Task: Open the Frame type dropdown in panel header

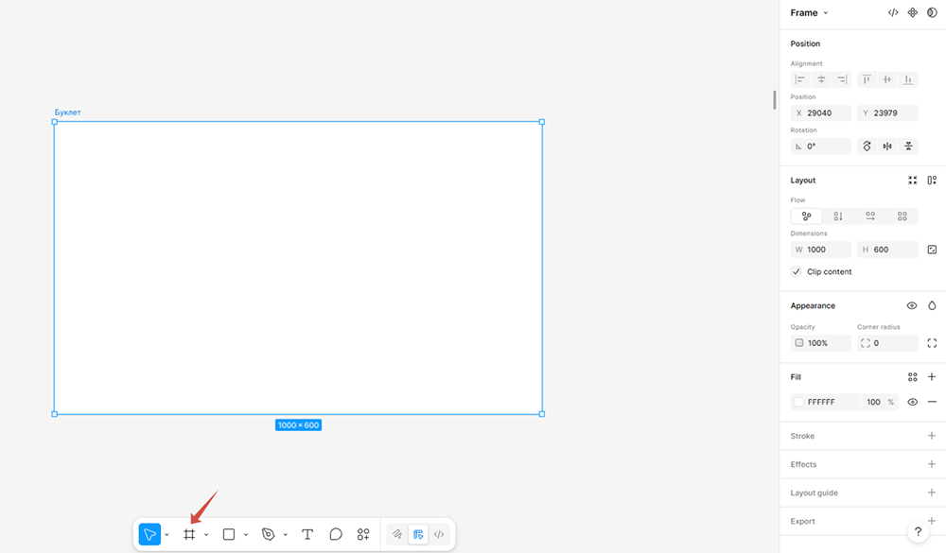Action: click(809, 12)
